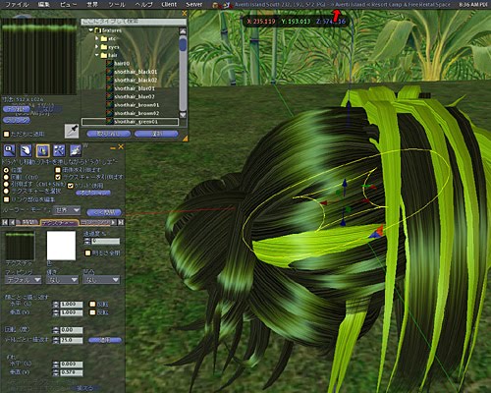Toggle the テクスチャーを引伸ばす (stretch textures) checkbox
The height and width of the screenshot is (393, 491).
pyautogui.click(x=58, y=177)
